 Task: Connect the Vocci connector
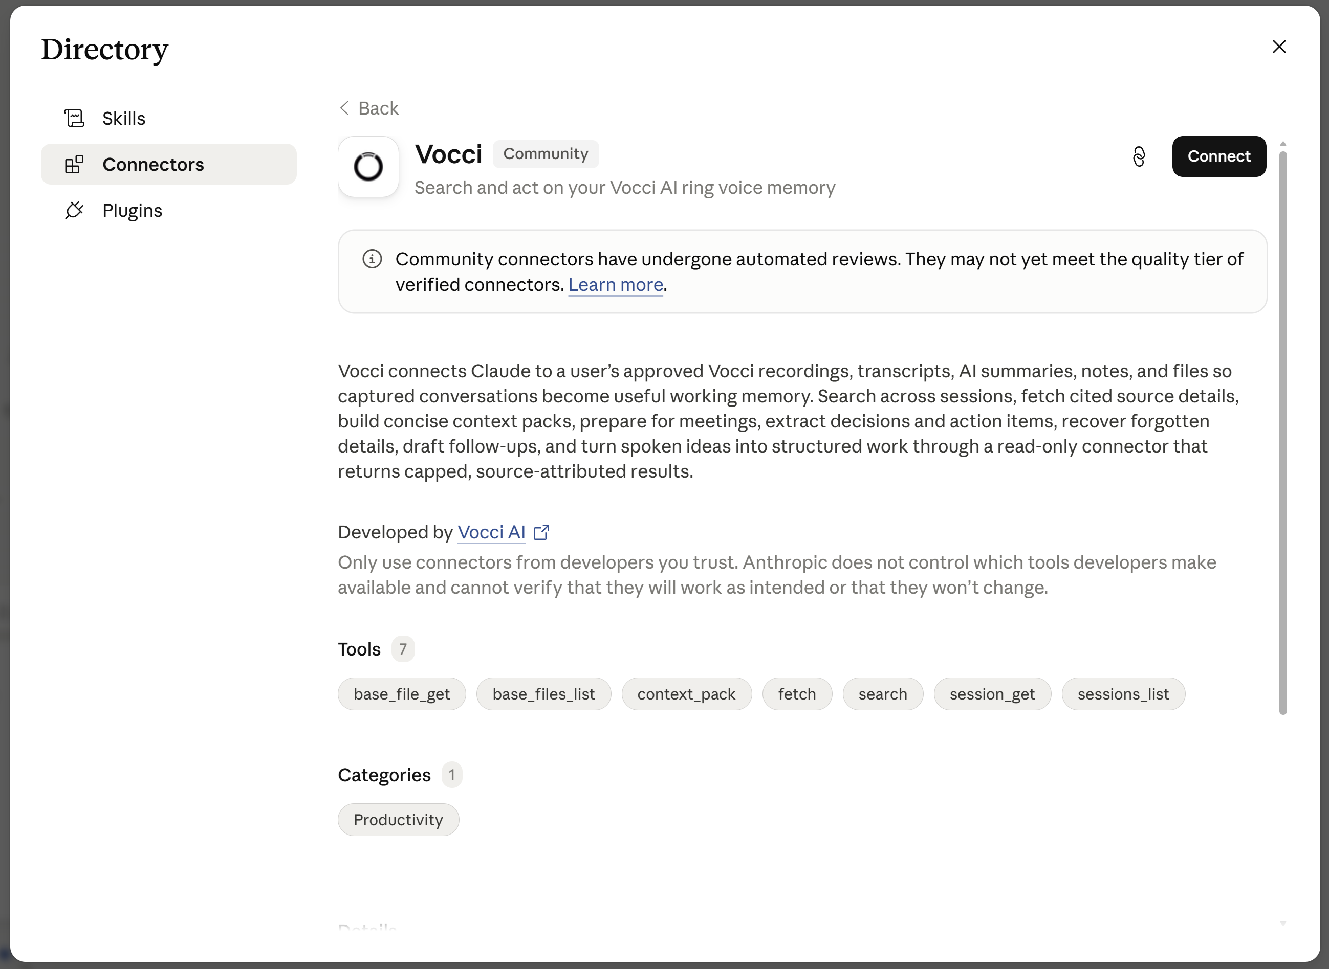point(1218,156)
